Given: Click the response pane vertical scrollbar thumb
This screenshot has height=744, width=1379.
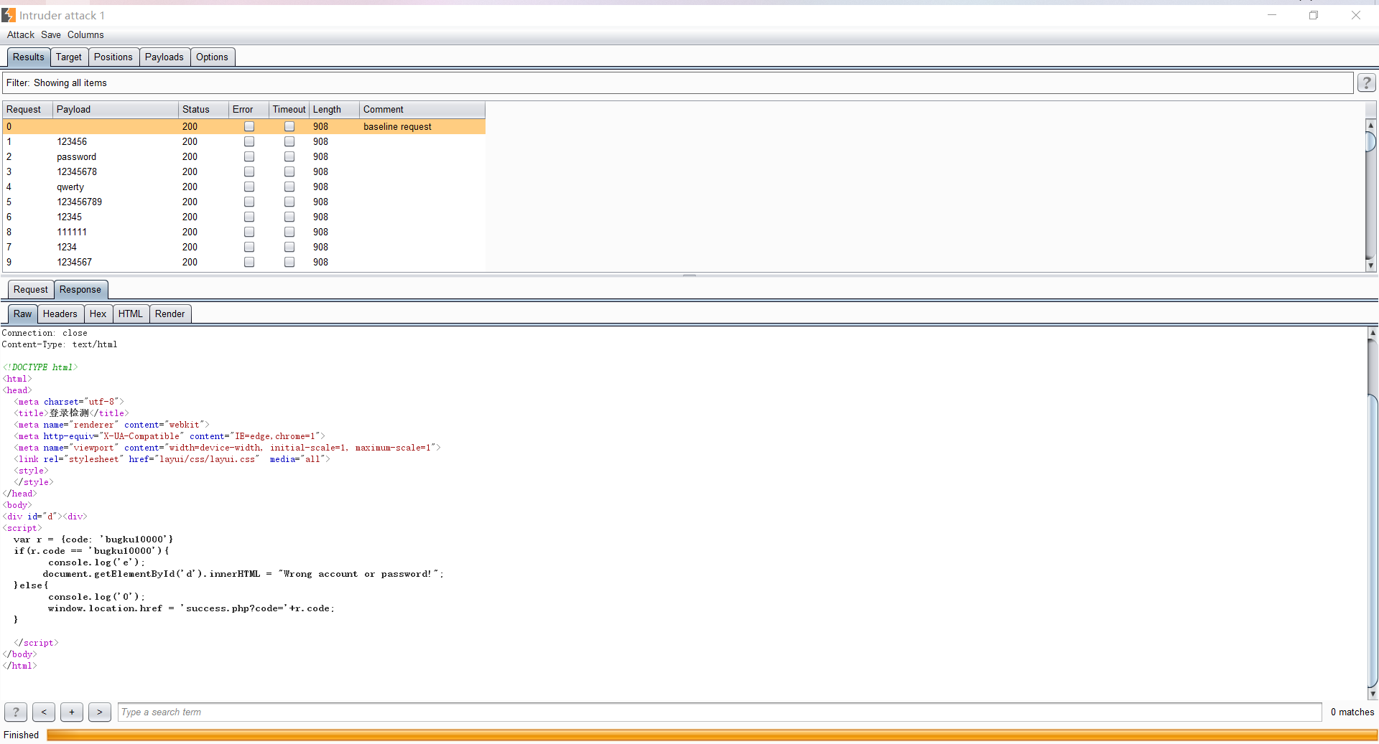Looking at the screenshot, I should point(1373,540).
